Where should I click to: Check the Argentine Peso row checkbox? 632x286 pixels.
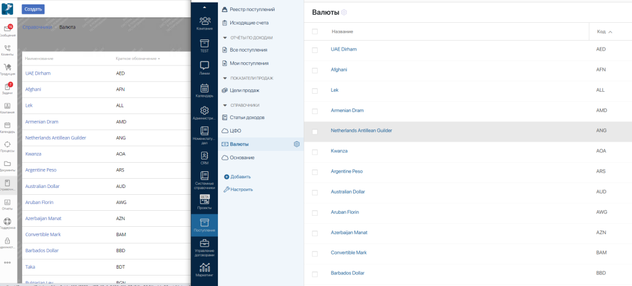coord(315,173)
